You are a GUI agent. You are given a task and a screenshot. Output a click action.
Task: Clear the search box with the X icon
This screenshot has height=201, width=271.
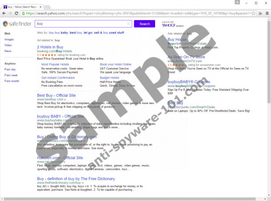tap(129, 24)
